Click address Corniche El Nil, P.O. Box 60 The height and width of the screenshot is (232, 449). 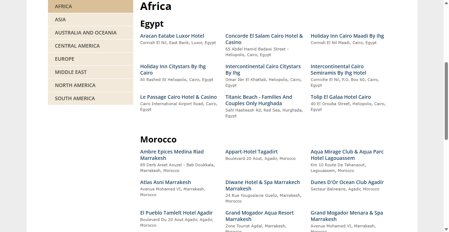click(345, 82)
